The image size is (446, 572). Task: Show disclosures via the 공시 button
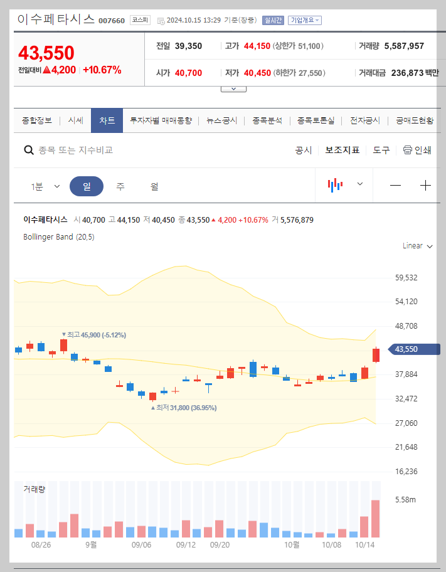click(x=304, y=150)
